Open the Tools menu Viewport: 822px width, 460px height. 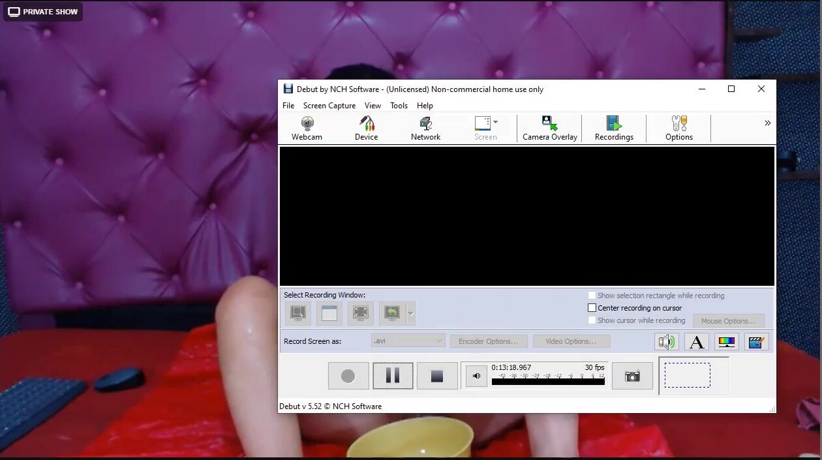pyautogui.click(x=399, y=106)
